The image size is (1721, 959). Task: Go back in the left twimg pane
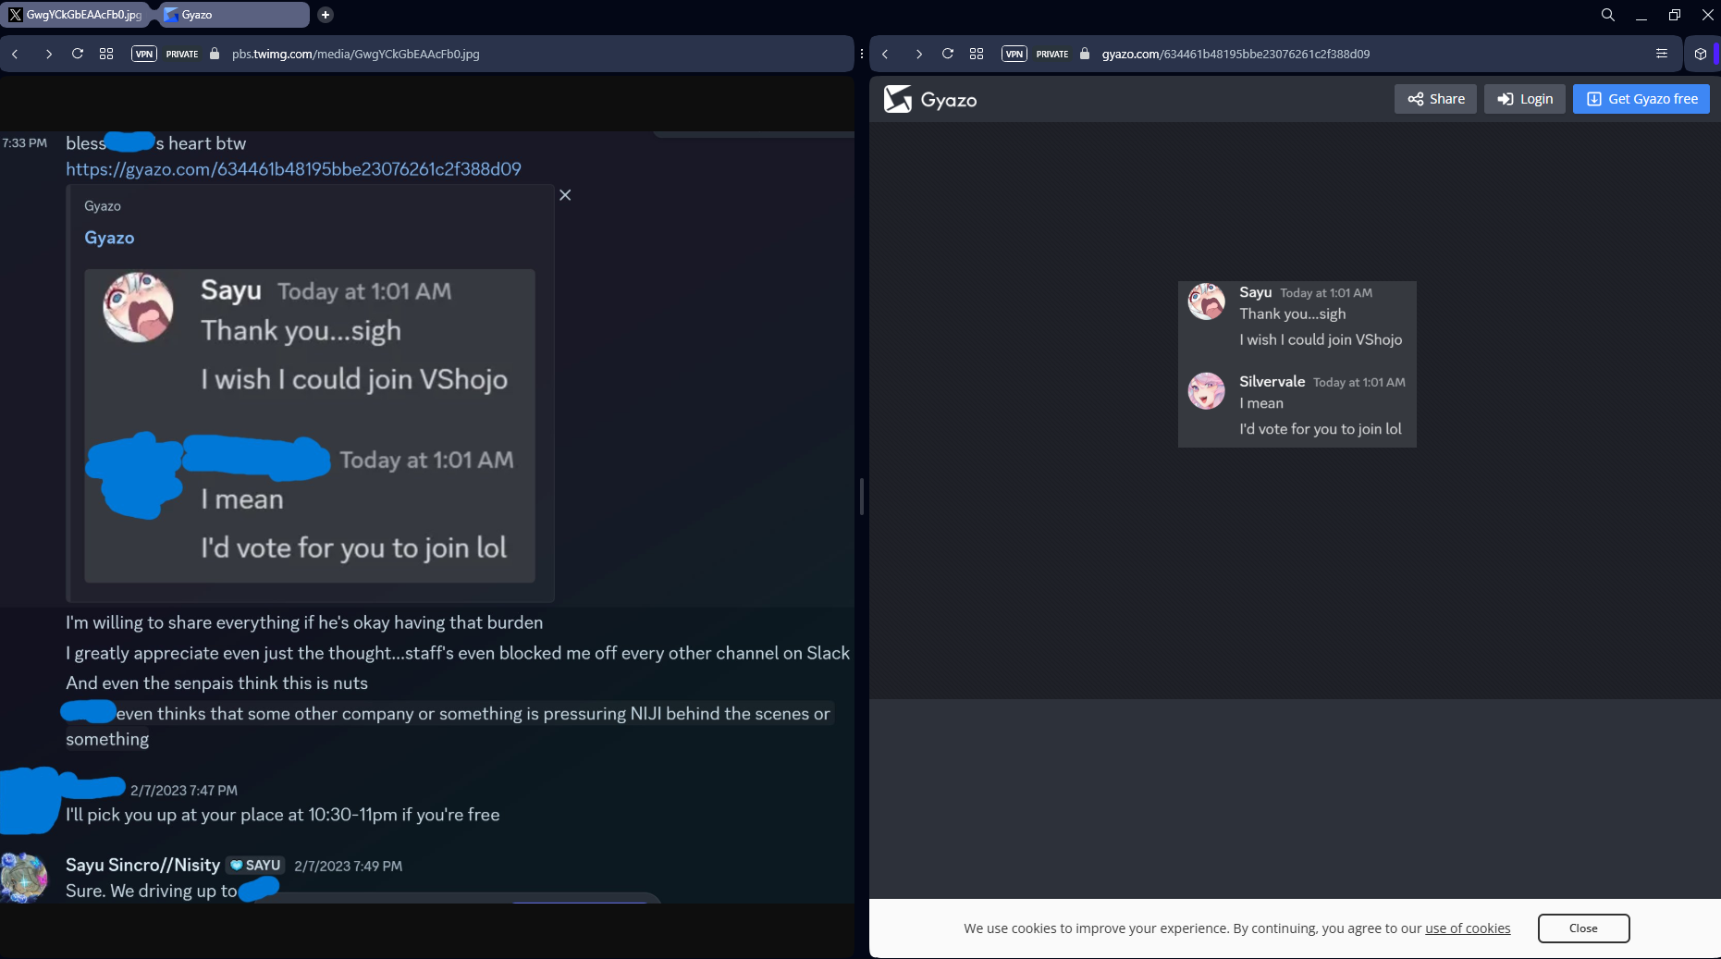pyautogui.click(x=16, y=54)
